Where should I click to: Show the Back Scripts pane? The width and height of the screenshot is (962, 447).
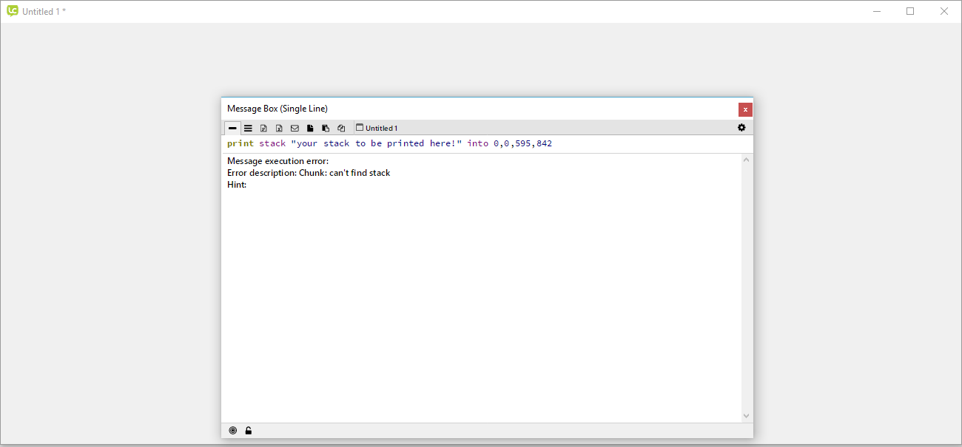point(326,128)
